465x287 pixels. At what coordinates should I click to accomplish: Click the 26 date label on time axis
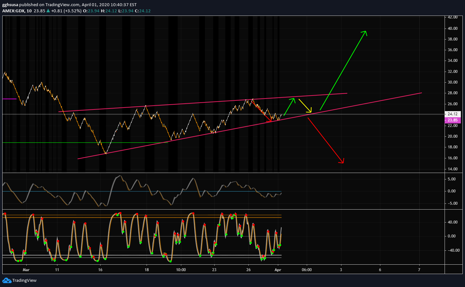pos(248,270)
